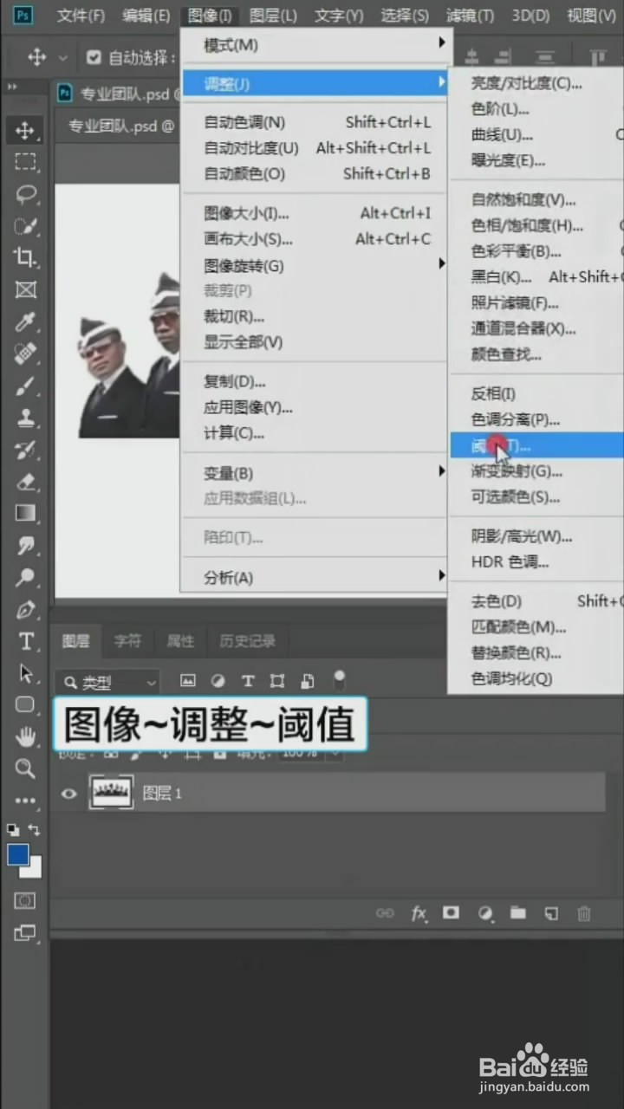The height and width of the screenshot is (1109, 624).
Task: Add a layer mask
Action: point(451,913)
